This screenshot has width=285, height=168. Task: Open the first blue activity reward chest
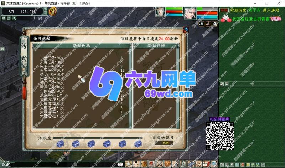pyautogui.click(x=60, y=144)
